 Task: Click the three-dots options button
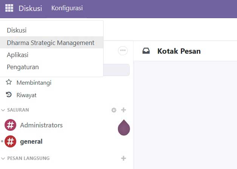pyautogui.click(x=123, y=51)
